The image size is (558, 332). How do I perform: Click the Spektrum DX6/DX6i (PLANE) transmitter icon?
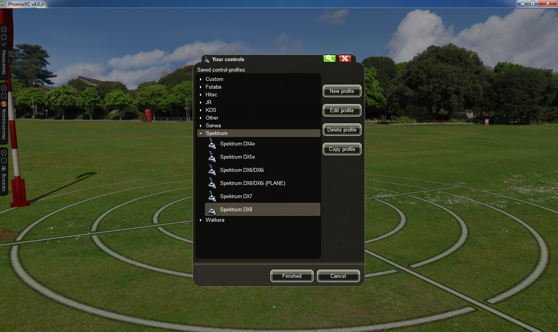coord(212,183)
